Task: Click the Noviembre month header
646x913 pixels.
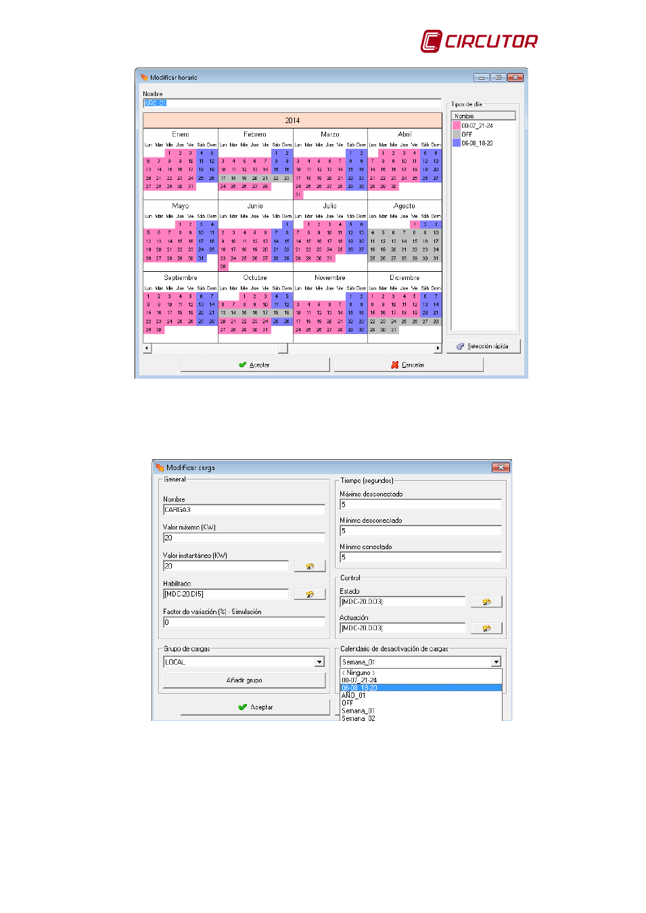Action: 330,278
